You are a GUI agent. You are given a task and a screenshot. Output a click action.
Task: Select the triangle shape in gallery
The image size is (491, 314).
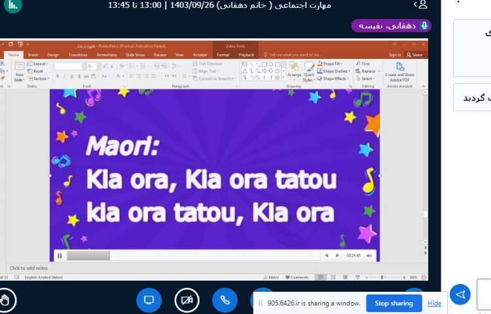point(245,71)
